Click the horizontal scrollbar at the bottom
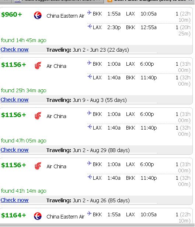This screenshot has height=227, width=195. pos(97,226)
